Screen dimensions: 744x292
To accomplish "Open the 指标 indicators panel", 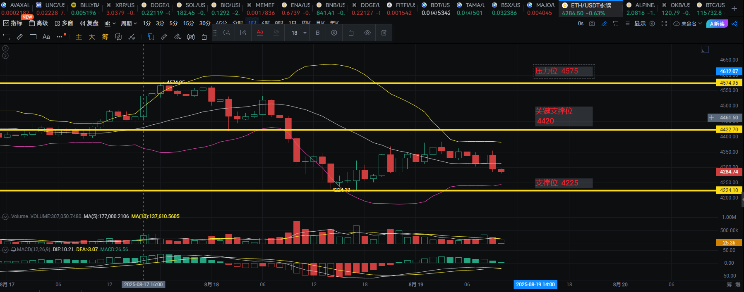I will [13, 24].
